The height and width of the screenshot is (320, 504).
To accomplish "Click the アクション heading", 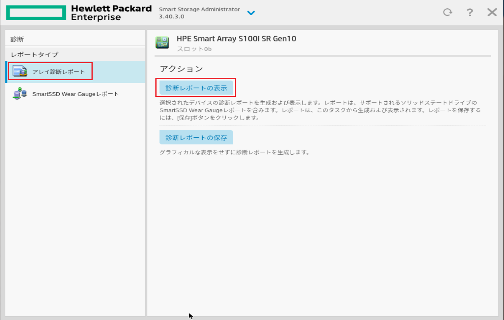I will (181, 68).
